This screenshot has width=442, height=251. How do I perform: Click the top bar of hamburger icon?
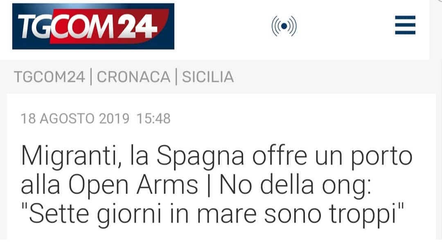pyautogui.click(x=405, y=18)
